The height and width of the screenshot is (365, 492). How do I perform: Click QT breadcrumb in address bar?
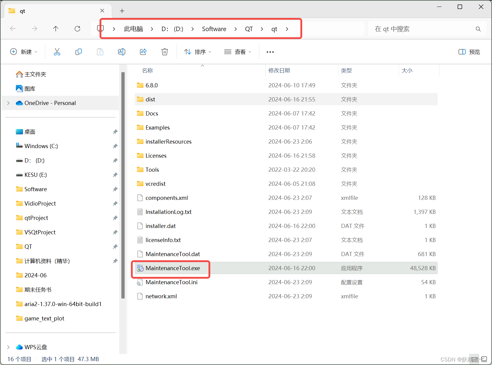point(249,29)
